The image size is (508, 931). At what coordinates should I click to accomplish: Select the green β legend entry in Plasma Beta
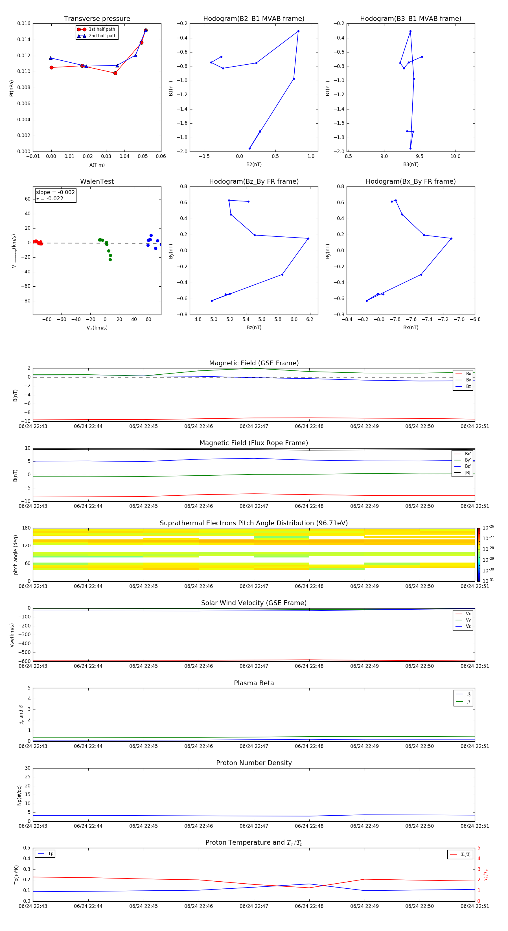tap(463, 702)
